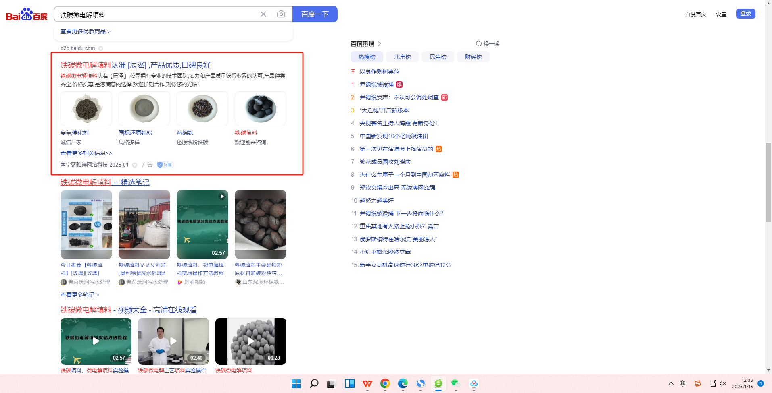Open Baidu Netdisk from the taskbar

point(474,383)
